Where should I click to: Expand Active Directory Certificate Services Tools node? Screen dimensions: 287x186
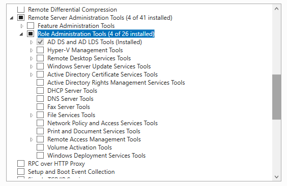pyautogui.click(x=32, y=75)
